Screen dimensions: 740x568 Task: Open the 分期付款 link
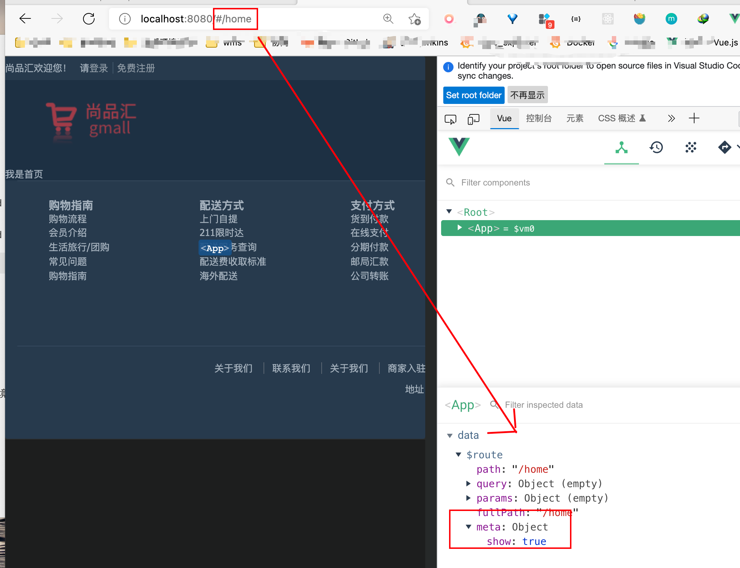click(x=370, y=247)
